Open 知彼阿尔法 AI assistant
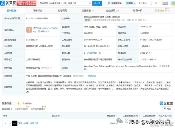 click(x=115, y=3)
